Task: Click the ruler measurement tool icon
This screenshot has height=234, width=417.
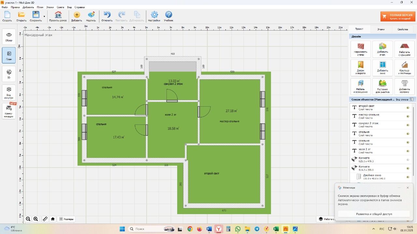Action: tap(45, 219)
